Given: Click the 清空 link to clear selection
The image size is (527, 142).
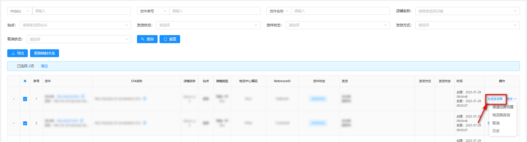Looking at the screenshot, I should (x=44, y=66).
